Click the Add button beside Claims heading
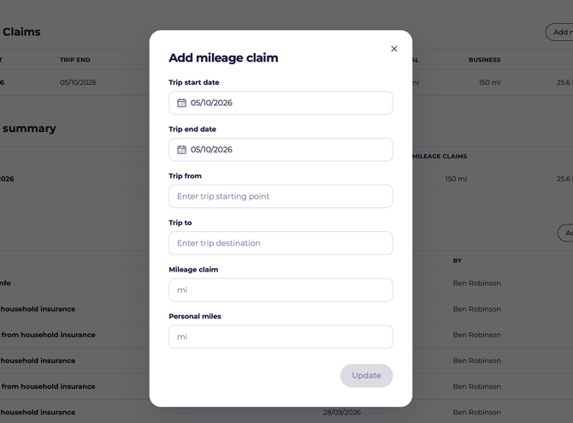This screenshot has height=423, width=573. tap(559, 33)
